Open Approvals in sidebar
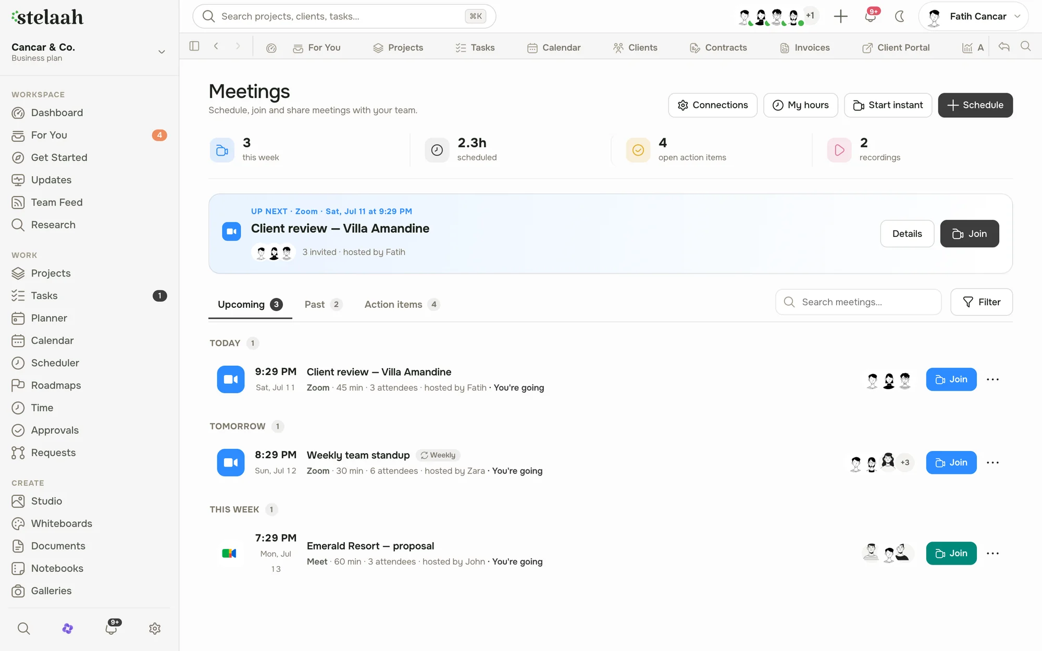The image size is (1042, 651). 89,430
